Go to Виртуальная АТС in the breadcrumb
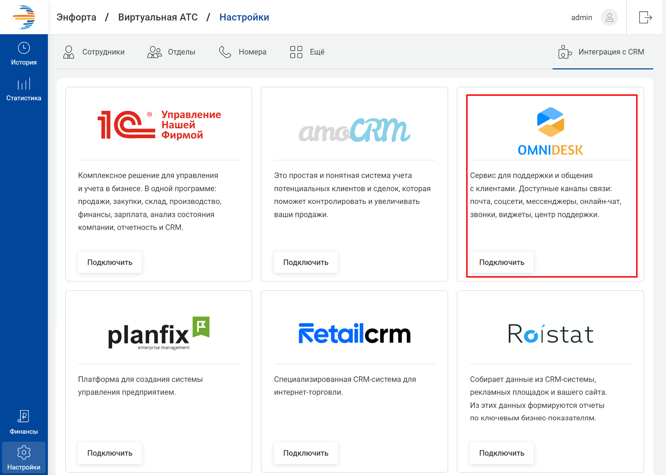Image resolution: width=666 pixels, height=475 pixels. pos(158,17)
